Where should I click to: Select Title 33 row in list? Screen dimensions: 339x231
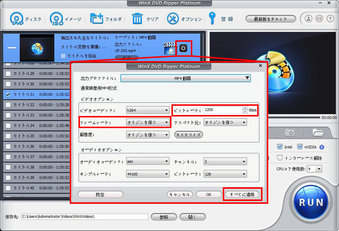click(x=37, y=115)
